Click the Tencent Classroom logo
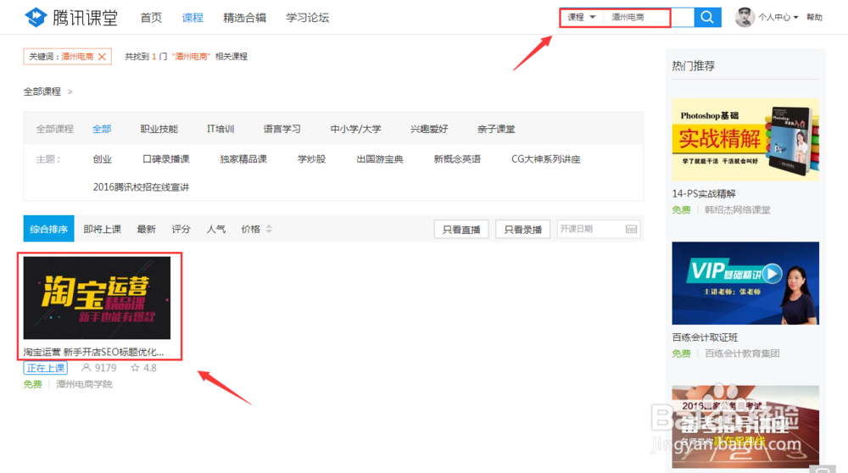This screenshot has width=848, height=473. click(71, 17)
